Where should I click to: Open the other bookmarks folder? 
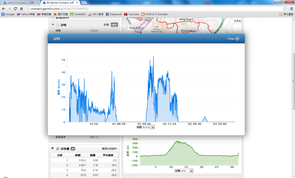point(286,14)
